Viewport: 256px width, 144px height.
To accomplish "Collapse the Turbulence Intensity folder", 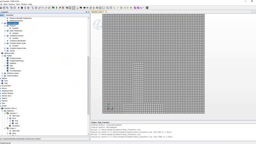I will [5, 36].
